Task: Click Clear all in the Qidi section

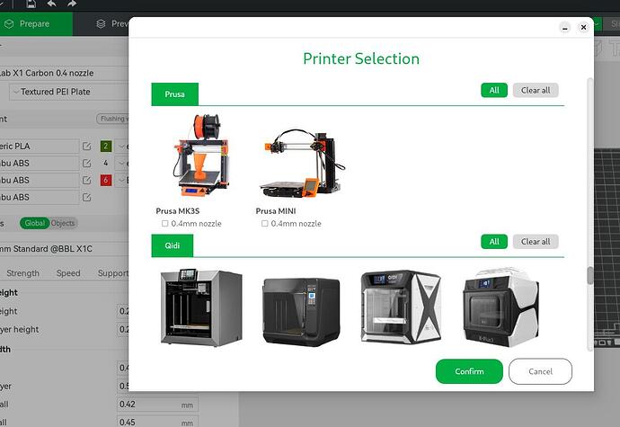Action: tap(536, 242)
